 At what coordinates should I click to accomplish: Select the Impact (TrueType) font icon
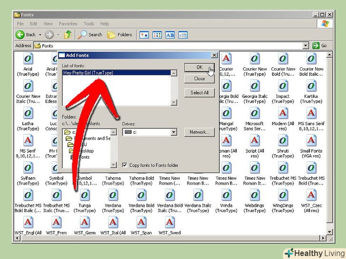pyautogui.click(x=283, y=86)
